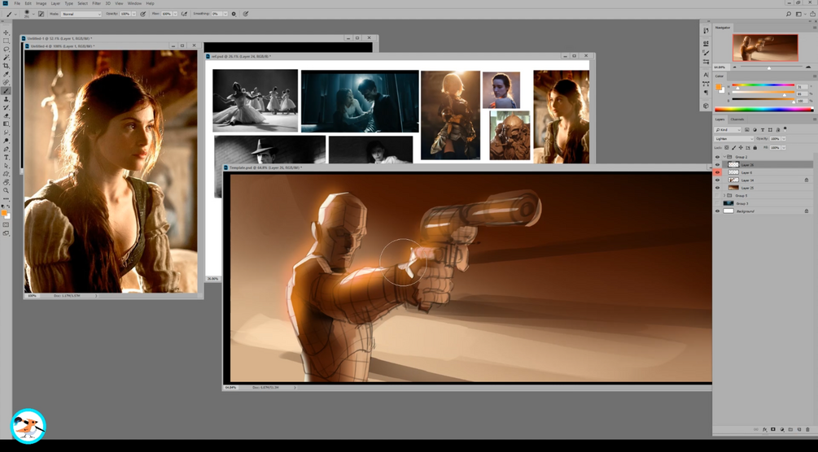Select the Hand tool
This screenshot has height=452, width=818.
tap(7, 182)
